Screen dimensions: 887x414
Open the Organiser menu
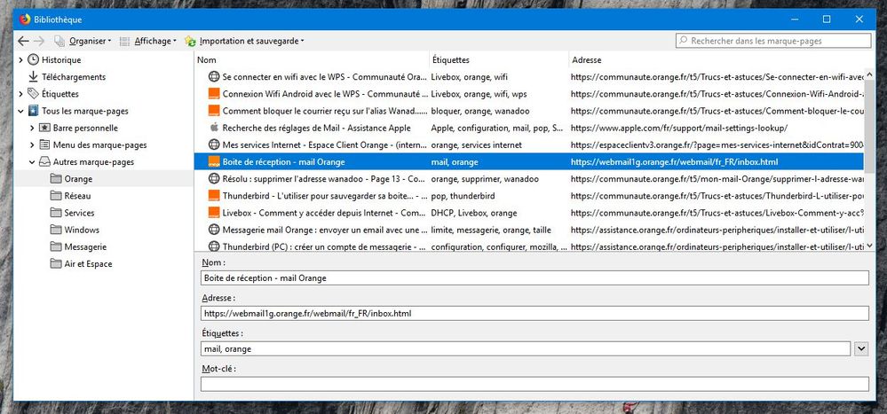coord(83,42)
